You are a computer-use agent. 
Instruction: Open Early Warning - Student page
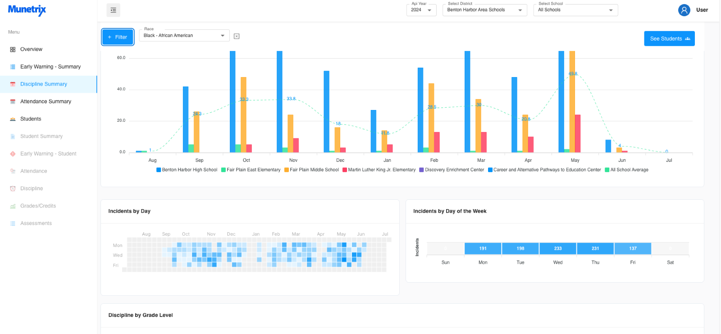(x=48, y=154)
